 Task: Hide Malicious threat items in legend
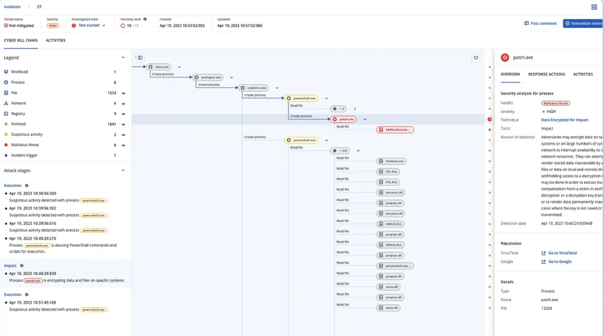tap(123, 146)
